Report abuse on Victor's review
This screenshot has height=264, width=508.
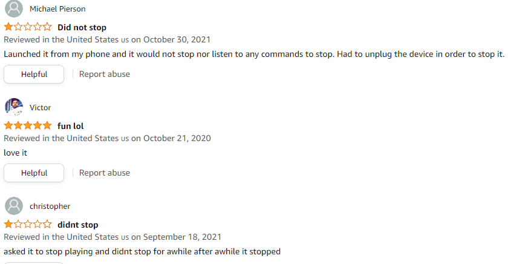pos(104,173)
